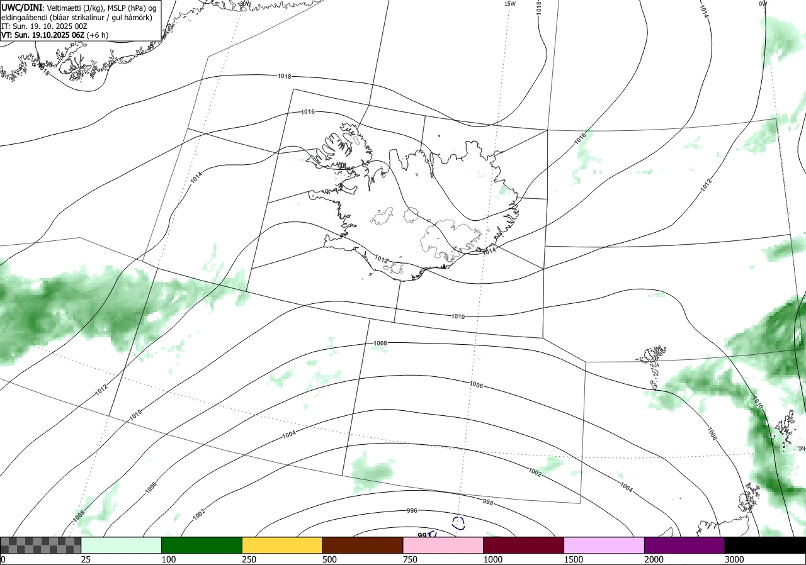Click the "100" legend scale value
Screen dimensions: 806x565
point(168,559)
